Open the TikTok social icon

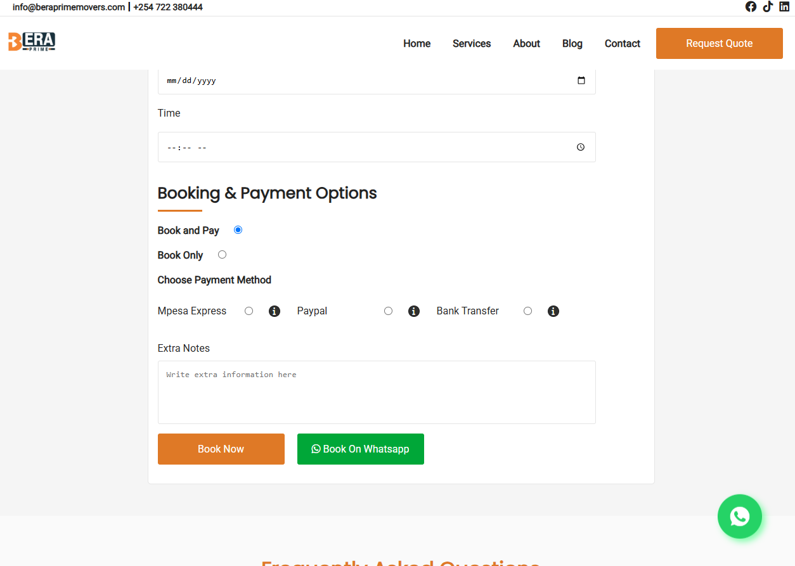tap(768, 7)
